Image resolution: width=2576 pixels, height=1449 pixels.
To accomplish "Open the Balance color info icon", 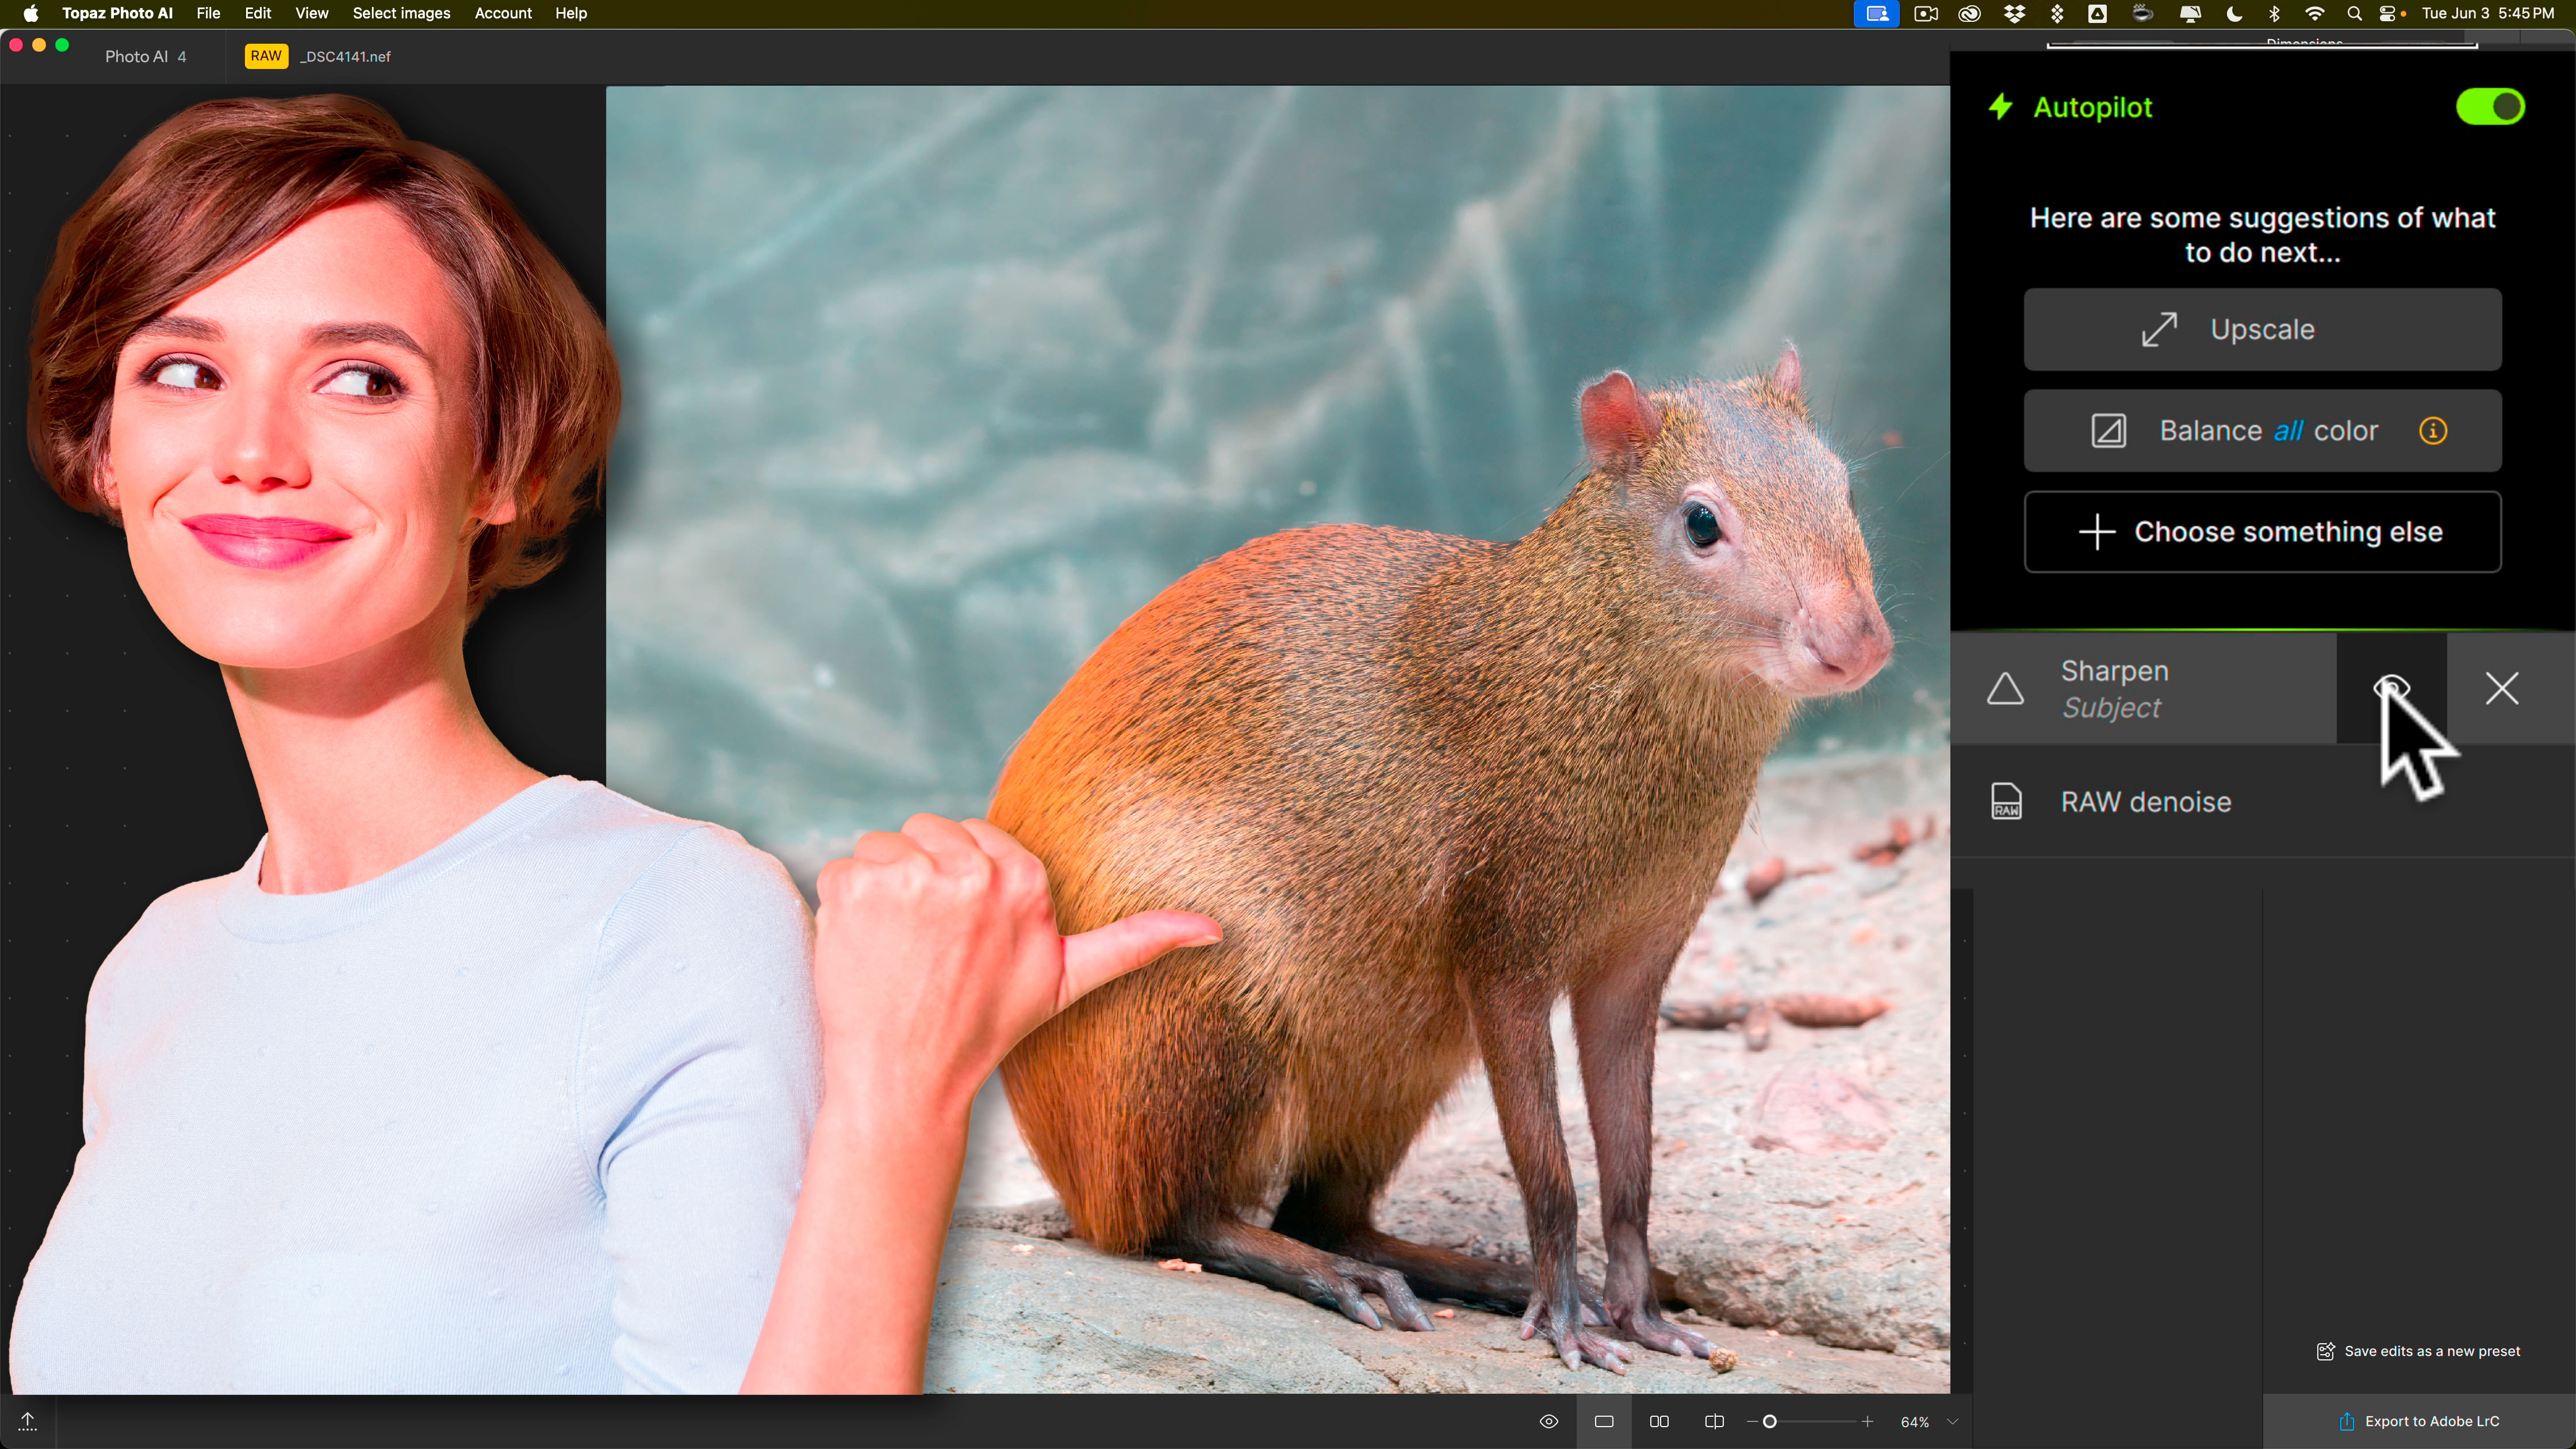I will coord(2432,430).
